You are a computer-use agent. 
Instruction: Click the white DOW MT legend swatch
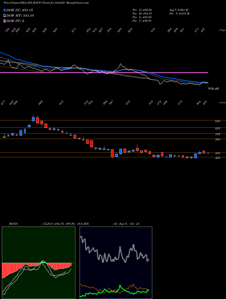pyautogui.click(x=5, y=16)
